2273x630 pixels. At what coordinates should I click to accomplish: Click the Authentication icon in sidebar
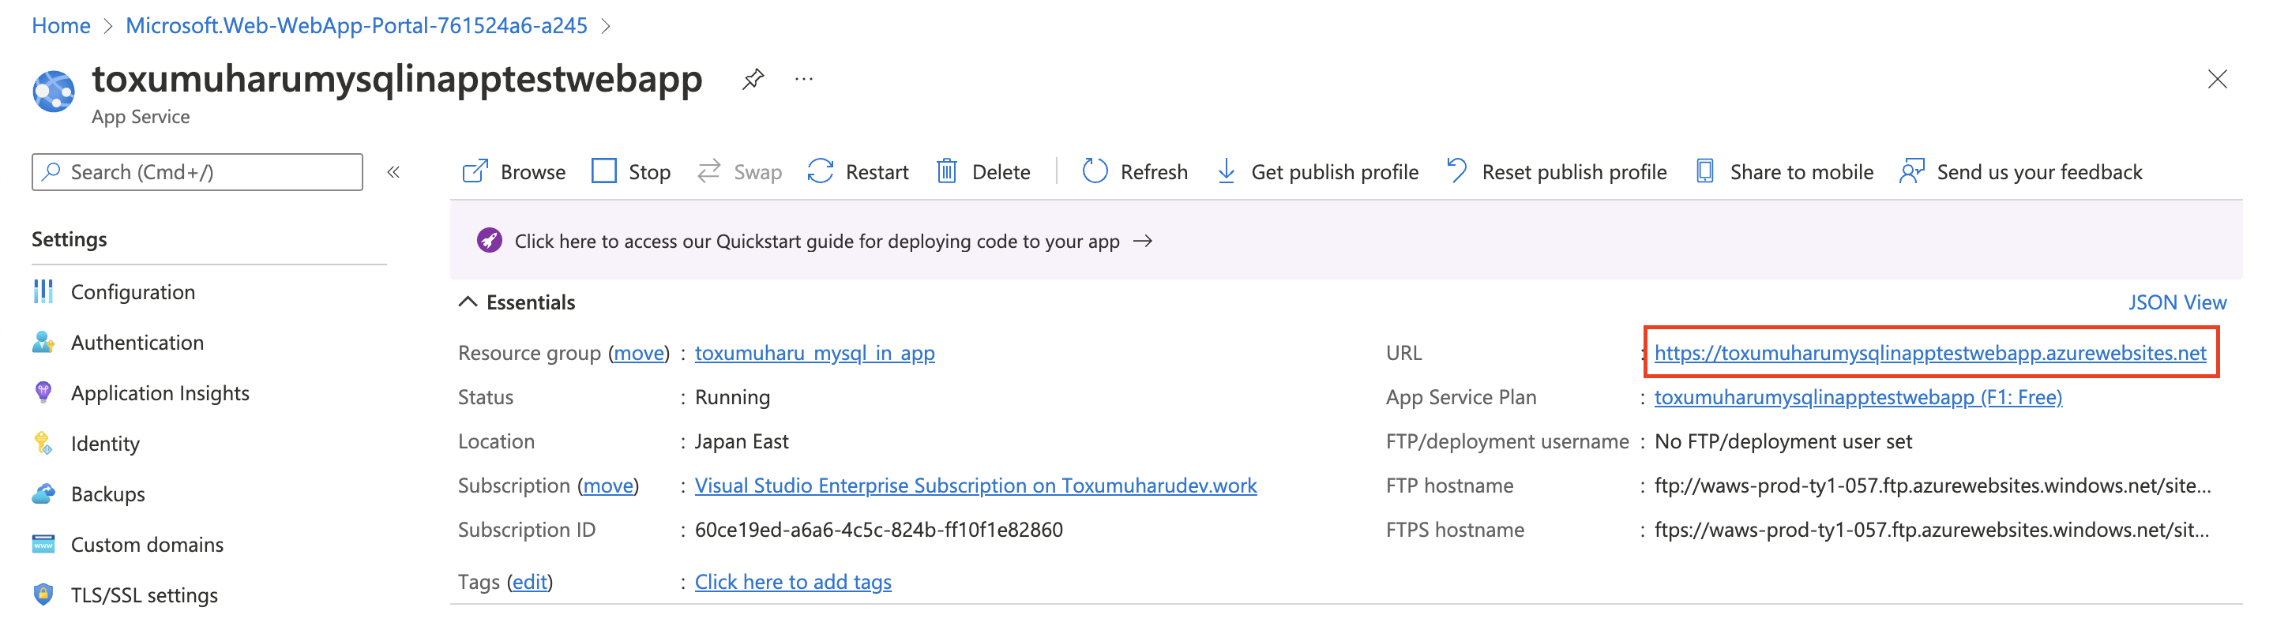43,343
